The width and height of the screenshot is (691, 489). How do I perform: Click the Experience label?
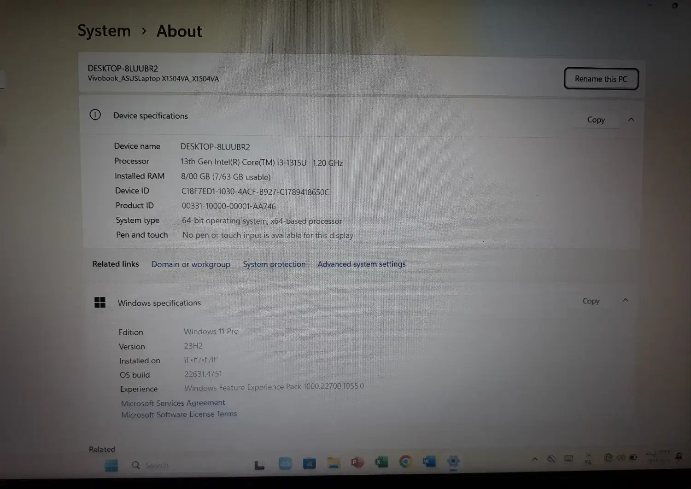[x=139, y=389]
